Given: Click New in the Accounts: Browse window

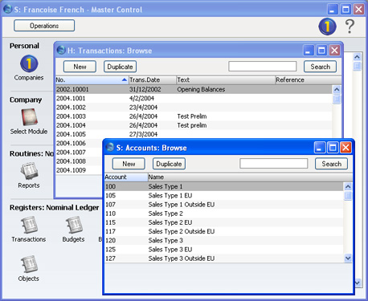Looking at the screenshot, I should coord(129,164).
